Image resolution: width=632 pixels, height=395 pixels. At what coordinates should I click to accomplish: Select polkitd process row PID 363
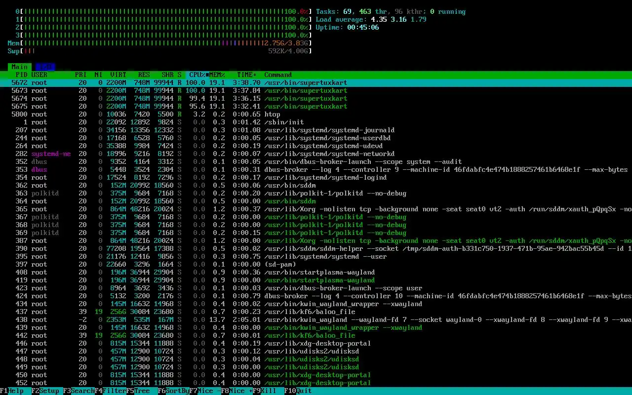316,193
